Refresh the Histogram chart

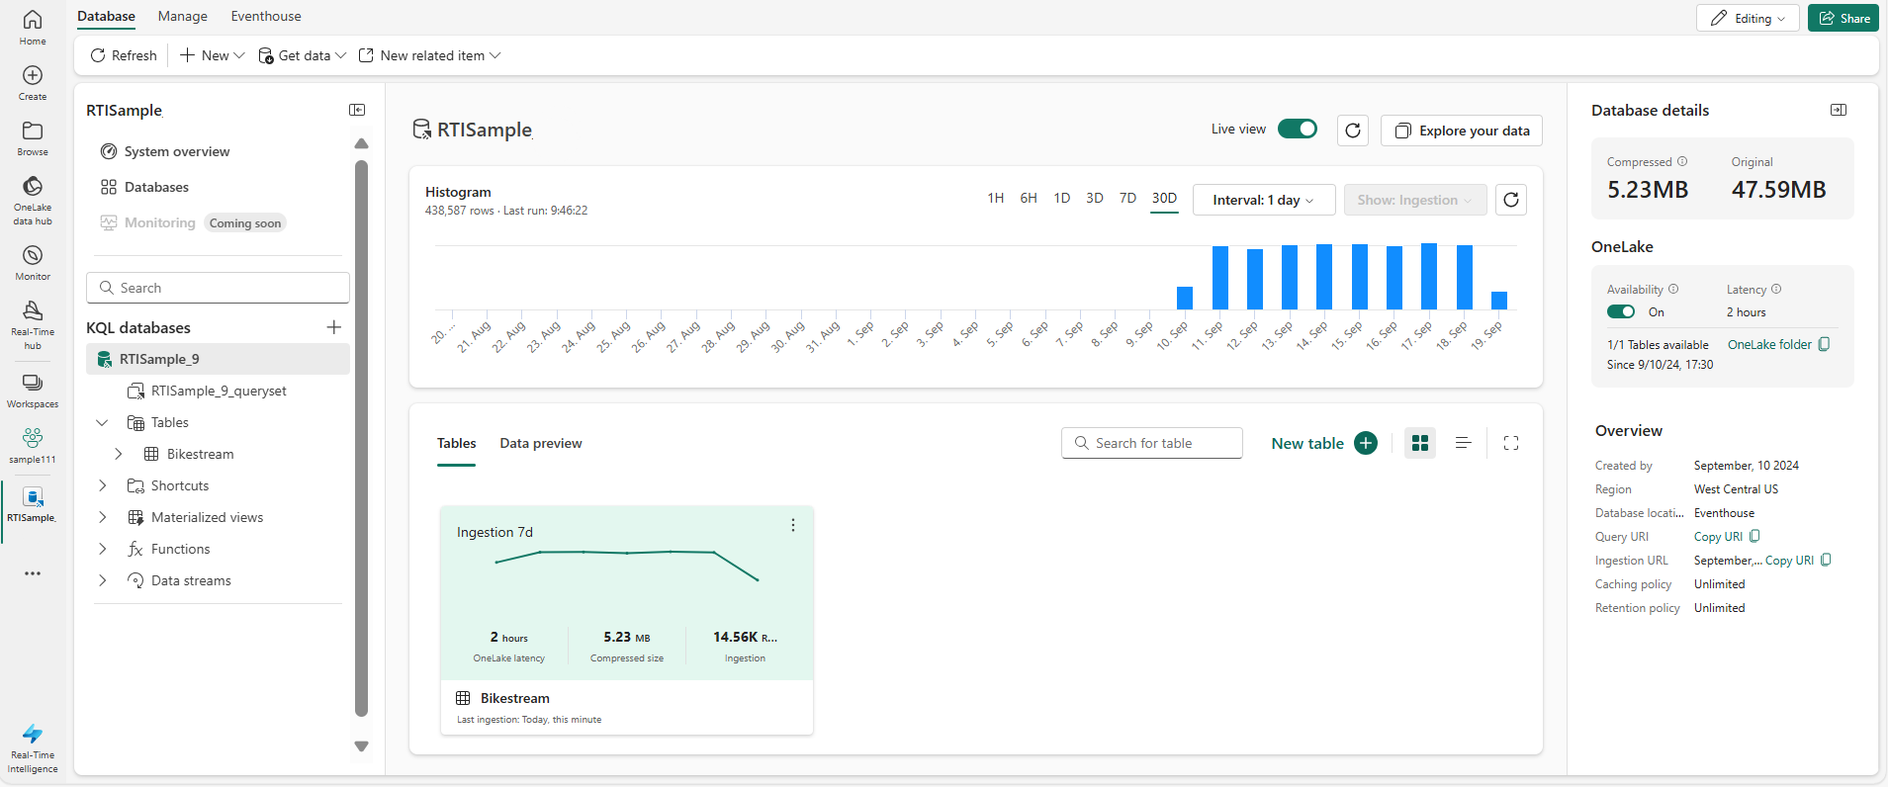(x=1511, y=200)
